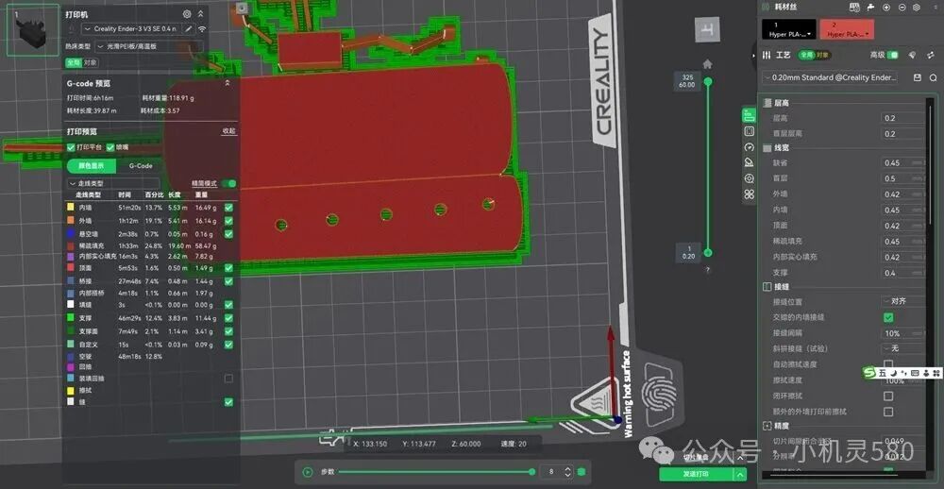Screen dimensions: 944x489
Task: Enable the 闭环擦拭 checkbox
Action: (x=888, y=396)
